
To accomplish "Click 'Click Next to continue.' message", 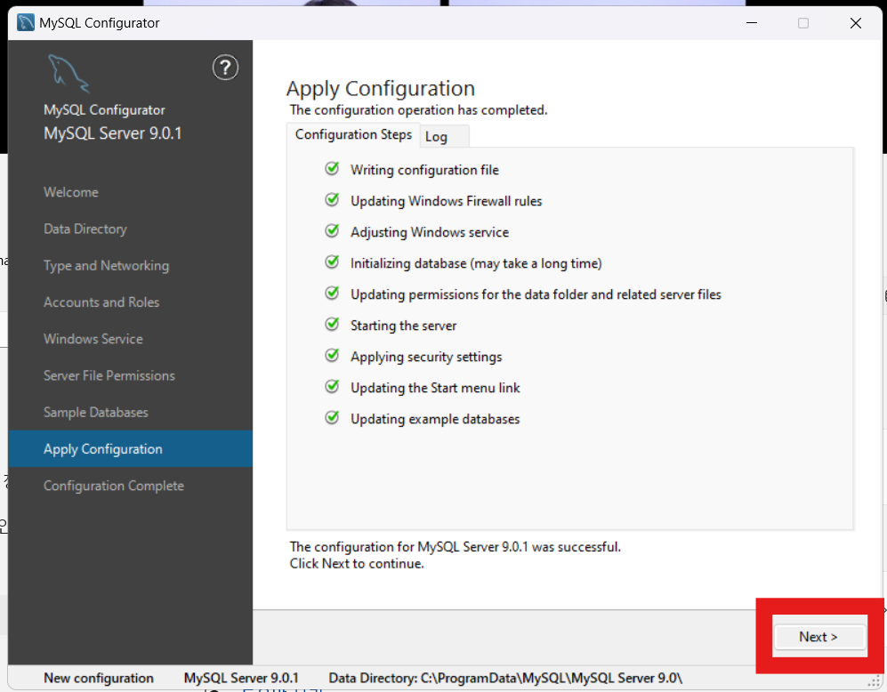I will 357,564.
